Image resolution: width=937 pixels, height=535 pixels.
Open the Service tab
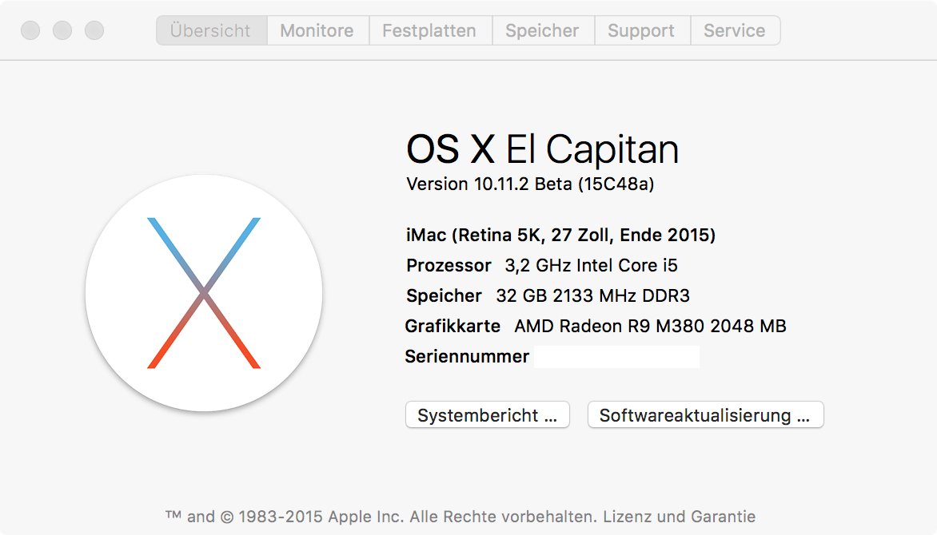pyautogui.click(x=734, y=31)
